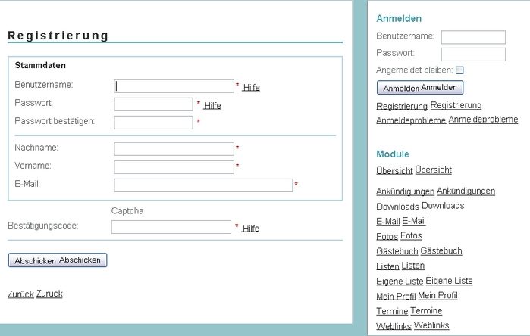
Task: Open Hilfe link next to Benutzername field
Action: [251, 87]
